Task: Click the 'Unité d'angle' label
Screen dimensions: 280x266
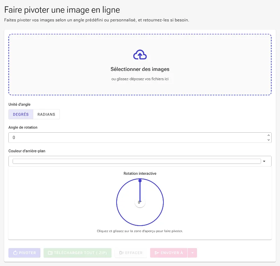Action: click(x=20, y=104)
